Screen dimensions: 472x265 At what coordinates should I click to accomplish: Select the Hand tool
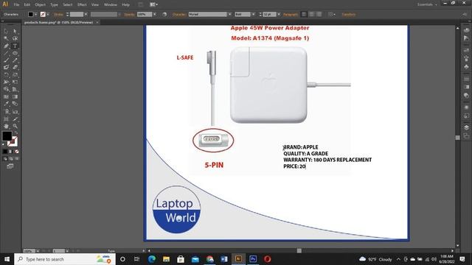pos(6,126)
